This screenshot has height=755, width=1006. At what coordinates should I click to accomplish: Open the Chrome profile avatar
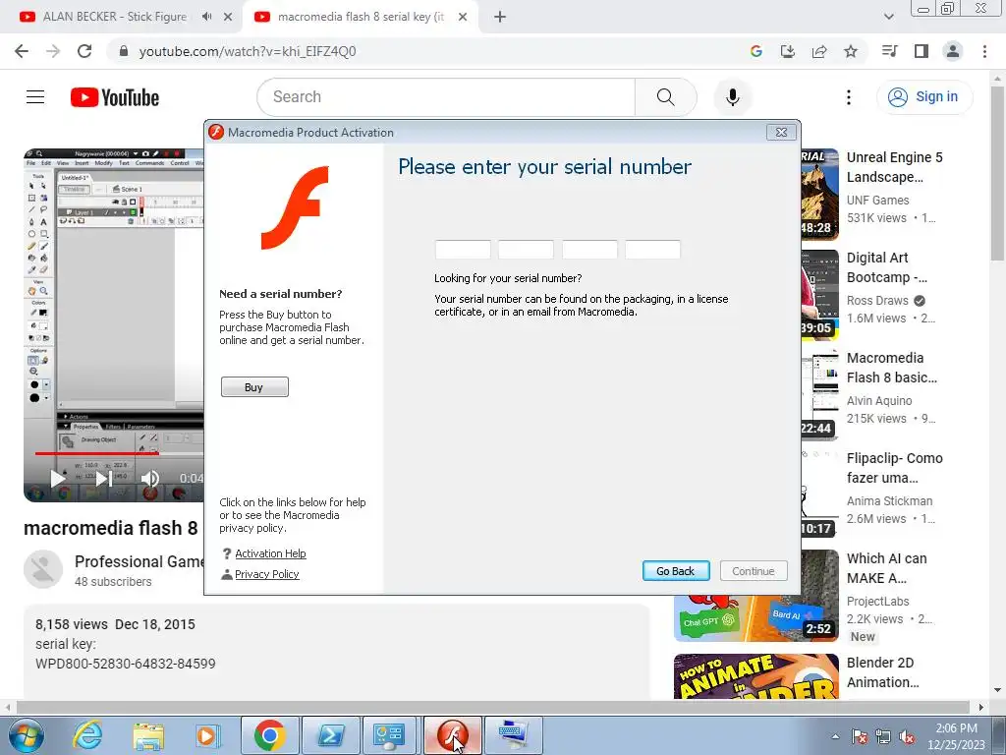tap(953, 51)
